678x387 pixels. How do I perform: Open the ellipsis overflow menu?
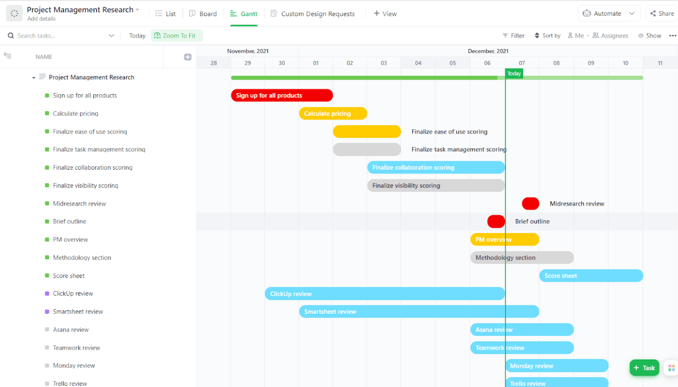tap(672, 35)
